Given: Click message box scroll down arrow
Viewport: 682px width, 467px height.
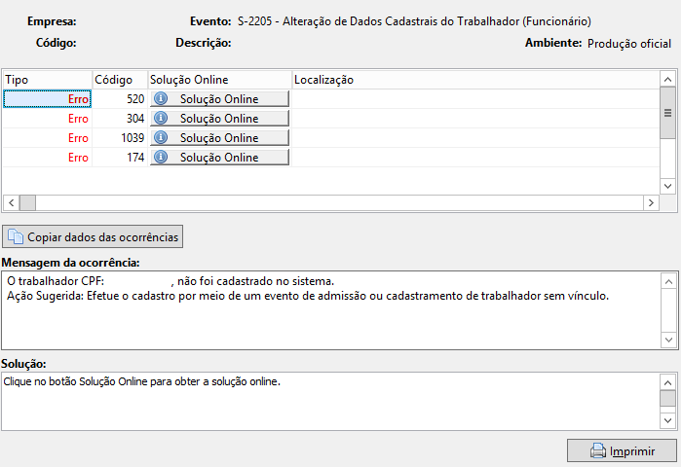Looking at the screenshot, I should click(x=668, y=340).
